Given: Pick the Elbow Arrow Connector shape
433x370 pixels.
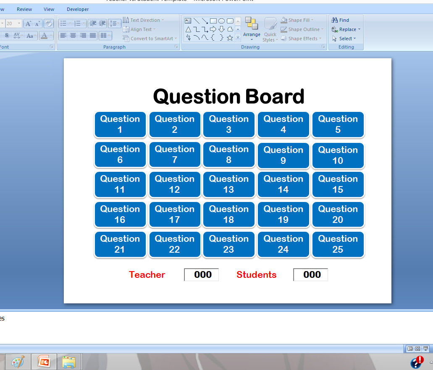Looking at the screenshot, I should 205,29.
